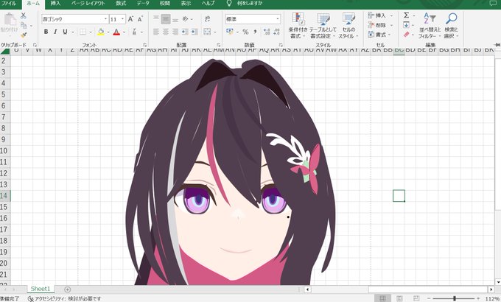Toggle Italic formatting
Image resolution: width=501 pixels, height=302 pixels.
pyautogui.click(x=55, y=32)
